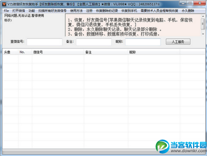This screenshot has height=156, width=207.
Task: Select 扫描所有好友微信号 menu item
Action: pos(53,11)
